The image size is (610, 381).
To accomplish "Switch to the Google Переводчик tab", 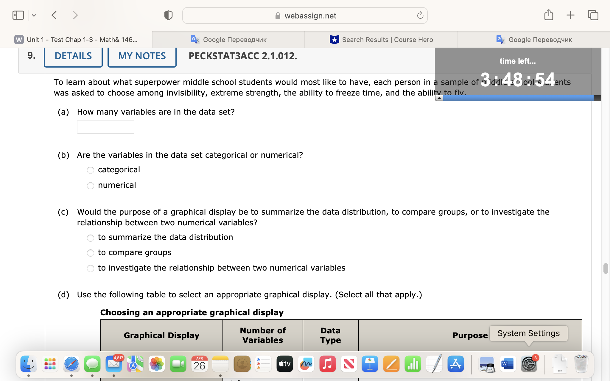I will click(x=234, y=40).
